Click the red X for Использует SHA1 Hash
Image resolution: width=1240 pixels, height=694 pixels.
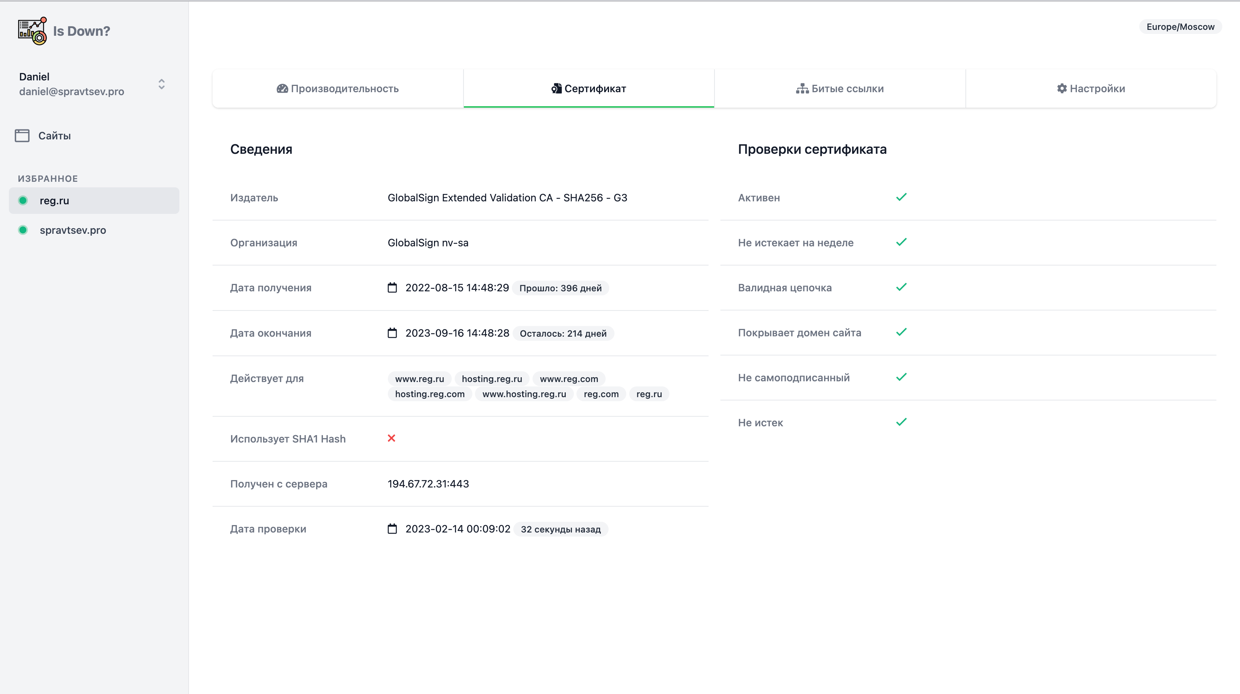pyautogui.click(x=392, y=438)
